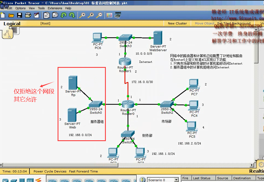Choose the Connections lightning bolt category

pos(38,180)
